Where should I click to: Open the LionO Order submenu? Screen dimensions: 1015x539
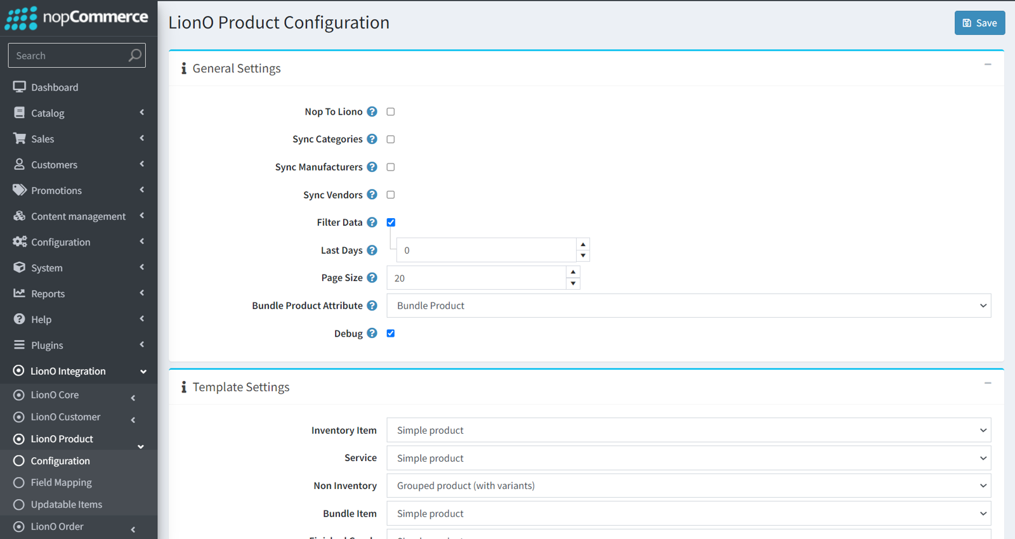(x=79, y=526)
